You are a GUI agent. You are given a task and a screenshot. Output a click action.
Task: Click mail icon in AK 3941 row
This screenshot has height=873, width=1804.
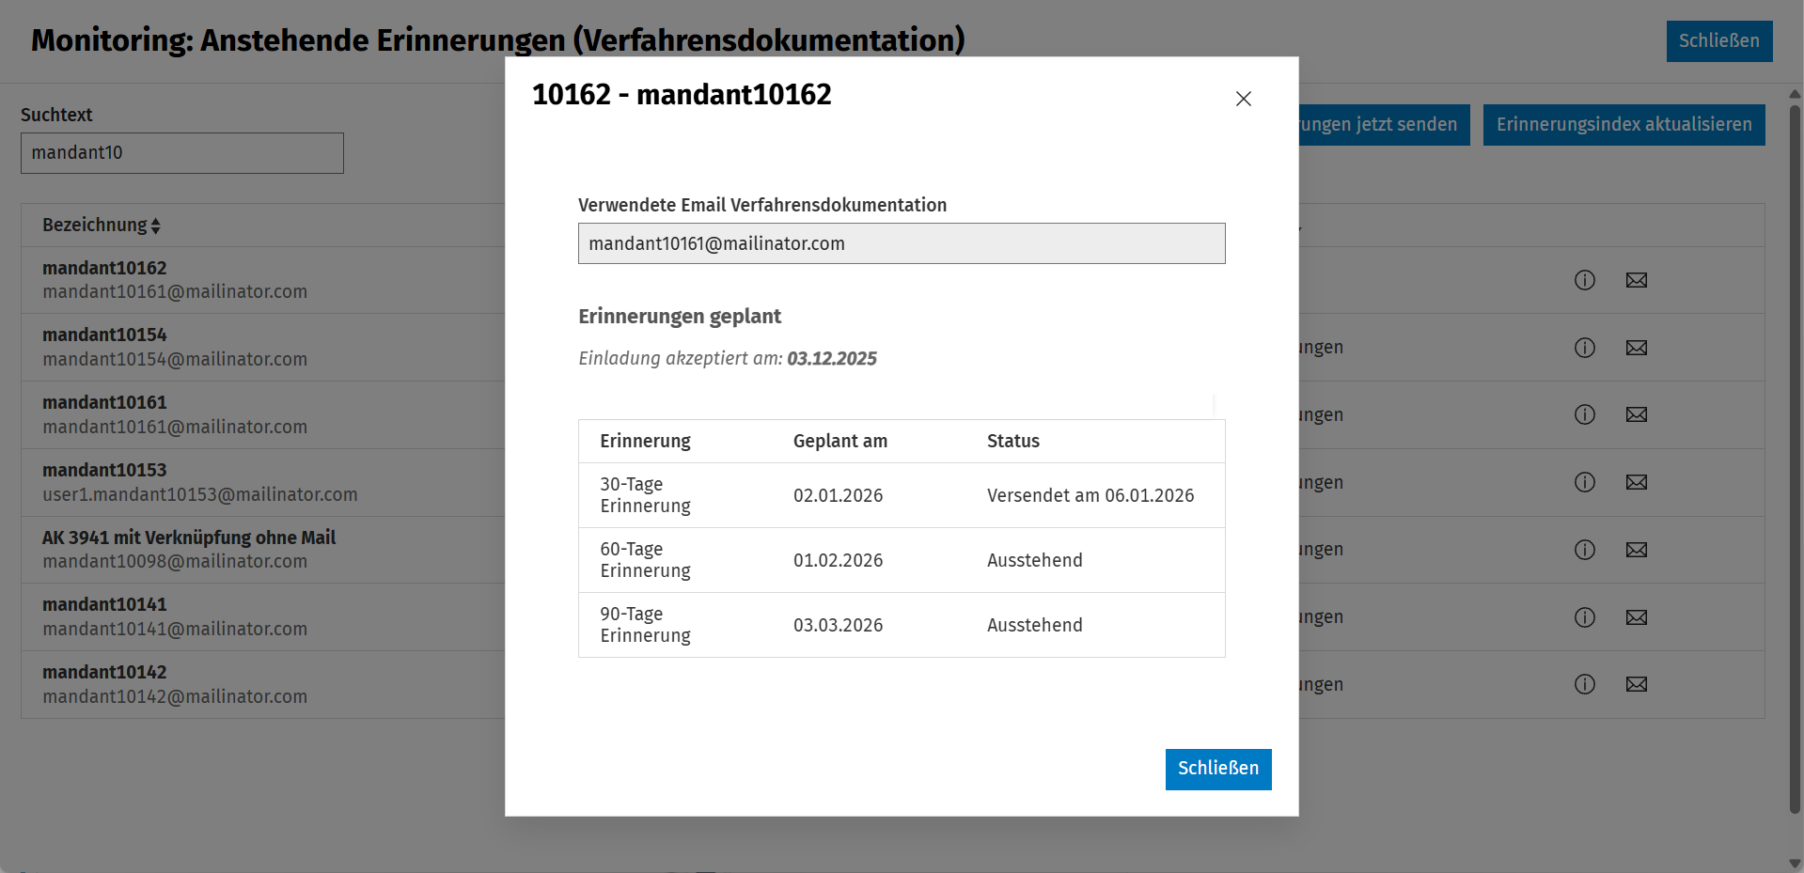pos(1637,550)
